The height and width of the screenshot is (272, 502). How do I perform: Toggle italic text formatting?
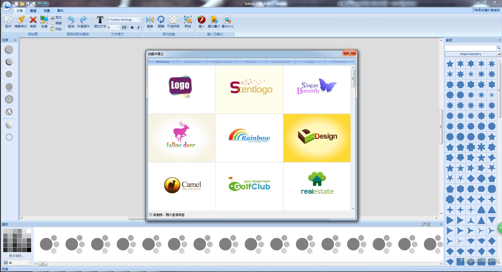[x=138, y=27]
